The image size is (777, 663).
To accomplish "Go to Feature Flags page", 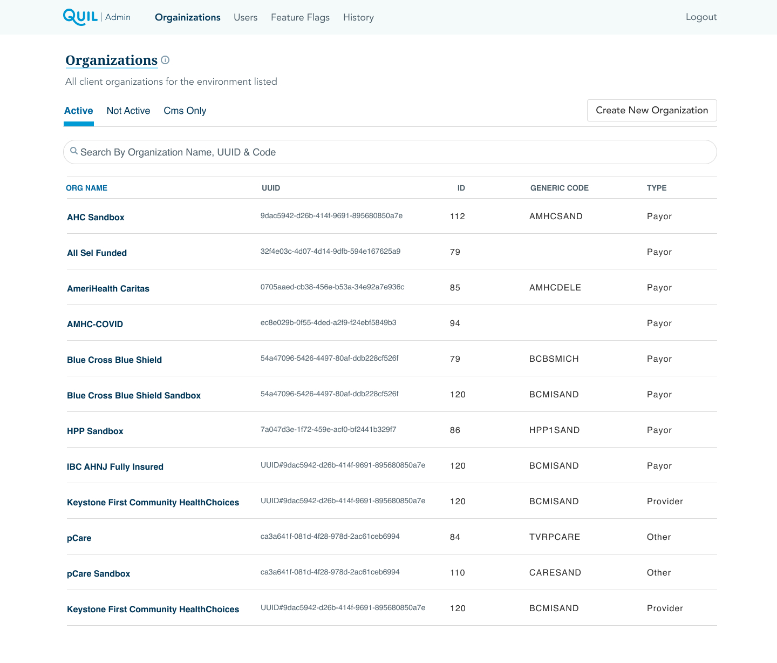I will (x=300, y=17).
